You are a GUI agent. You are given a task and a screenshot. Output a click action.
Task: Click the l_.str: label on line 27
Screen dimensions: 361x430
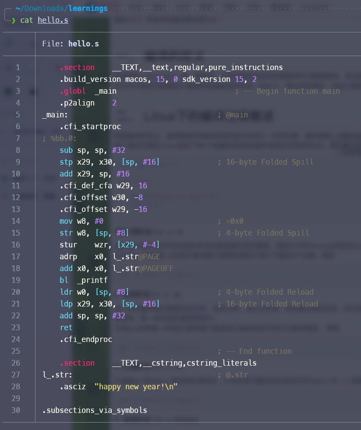(x=57, y=375)
